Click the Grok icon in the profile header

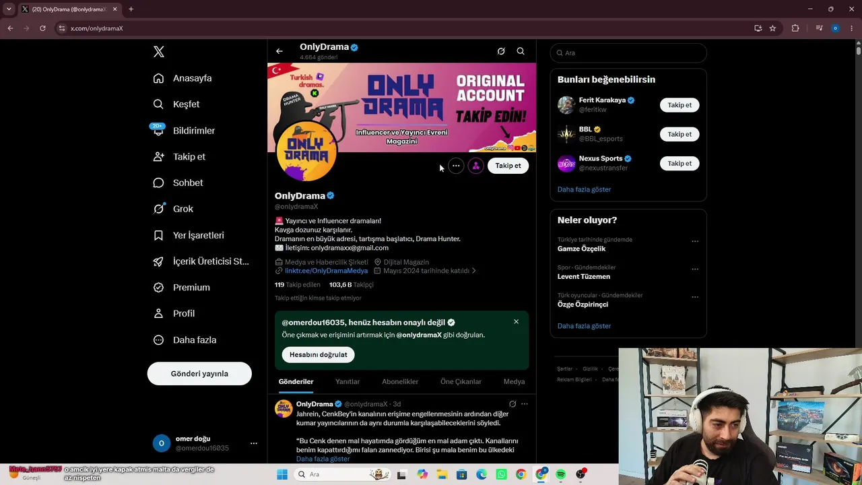501,51
